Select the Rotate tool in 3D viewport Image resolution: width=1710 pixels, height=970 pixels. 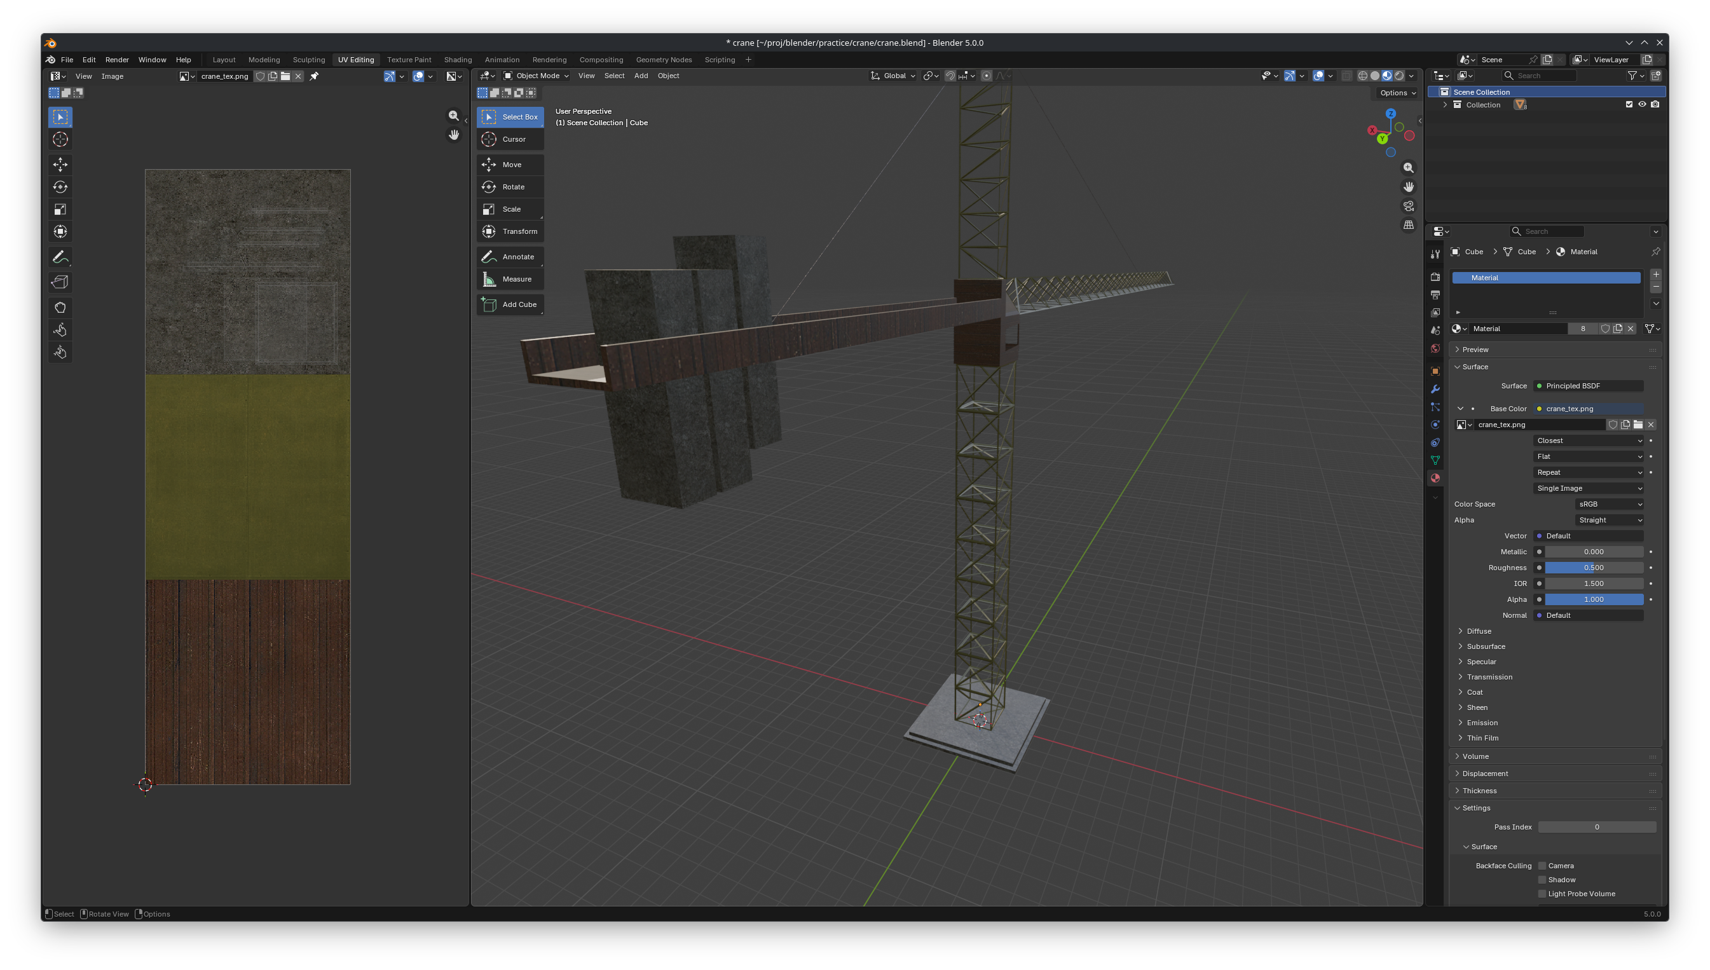click(x=511, y=188)
